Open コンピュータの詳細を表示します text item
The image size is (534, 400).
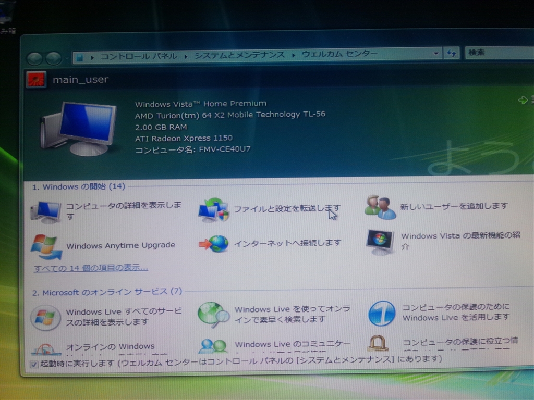point(123,210)
